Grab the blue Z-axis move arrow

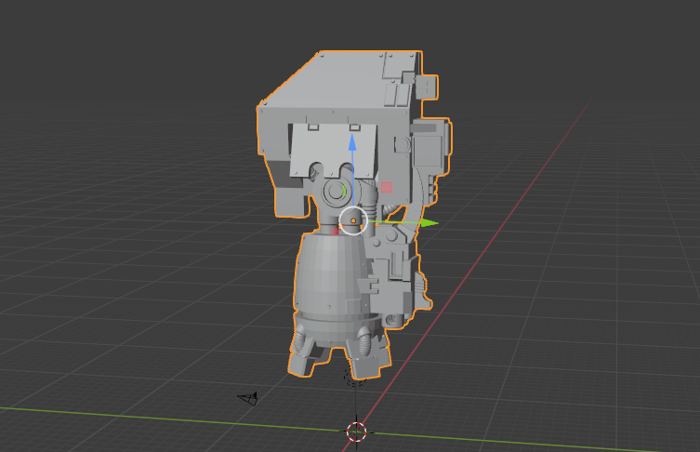point(352,141)
